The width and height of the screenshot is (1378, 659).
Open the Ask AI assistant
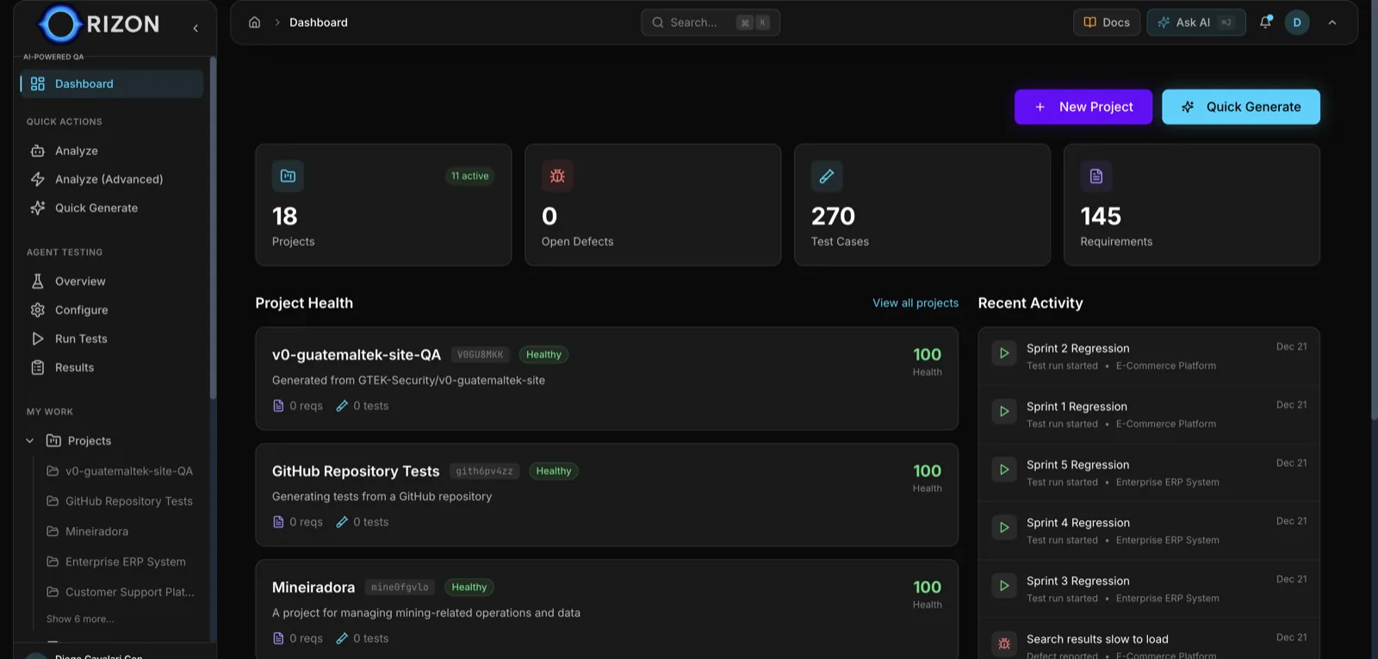[x=1196, y=22]
